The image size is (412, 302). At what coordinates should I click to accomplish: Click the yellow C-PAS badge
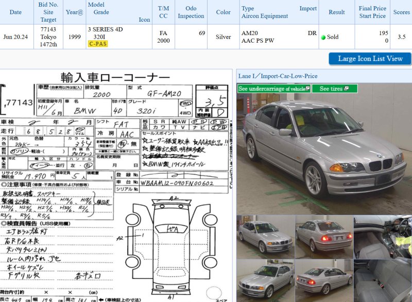[98, 44]
